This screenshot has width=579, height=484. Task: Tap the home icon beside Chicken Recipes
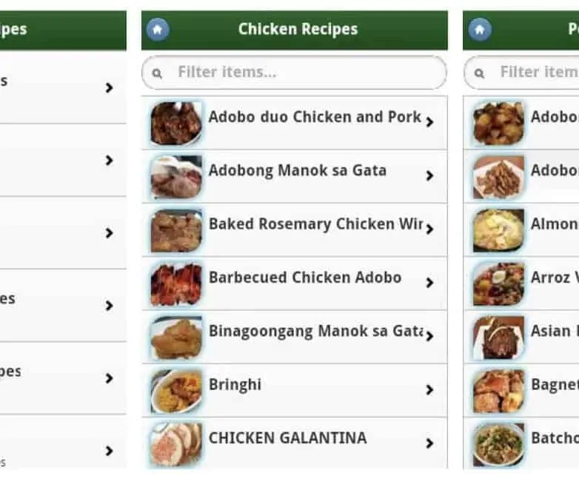click(158, 30)
